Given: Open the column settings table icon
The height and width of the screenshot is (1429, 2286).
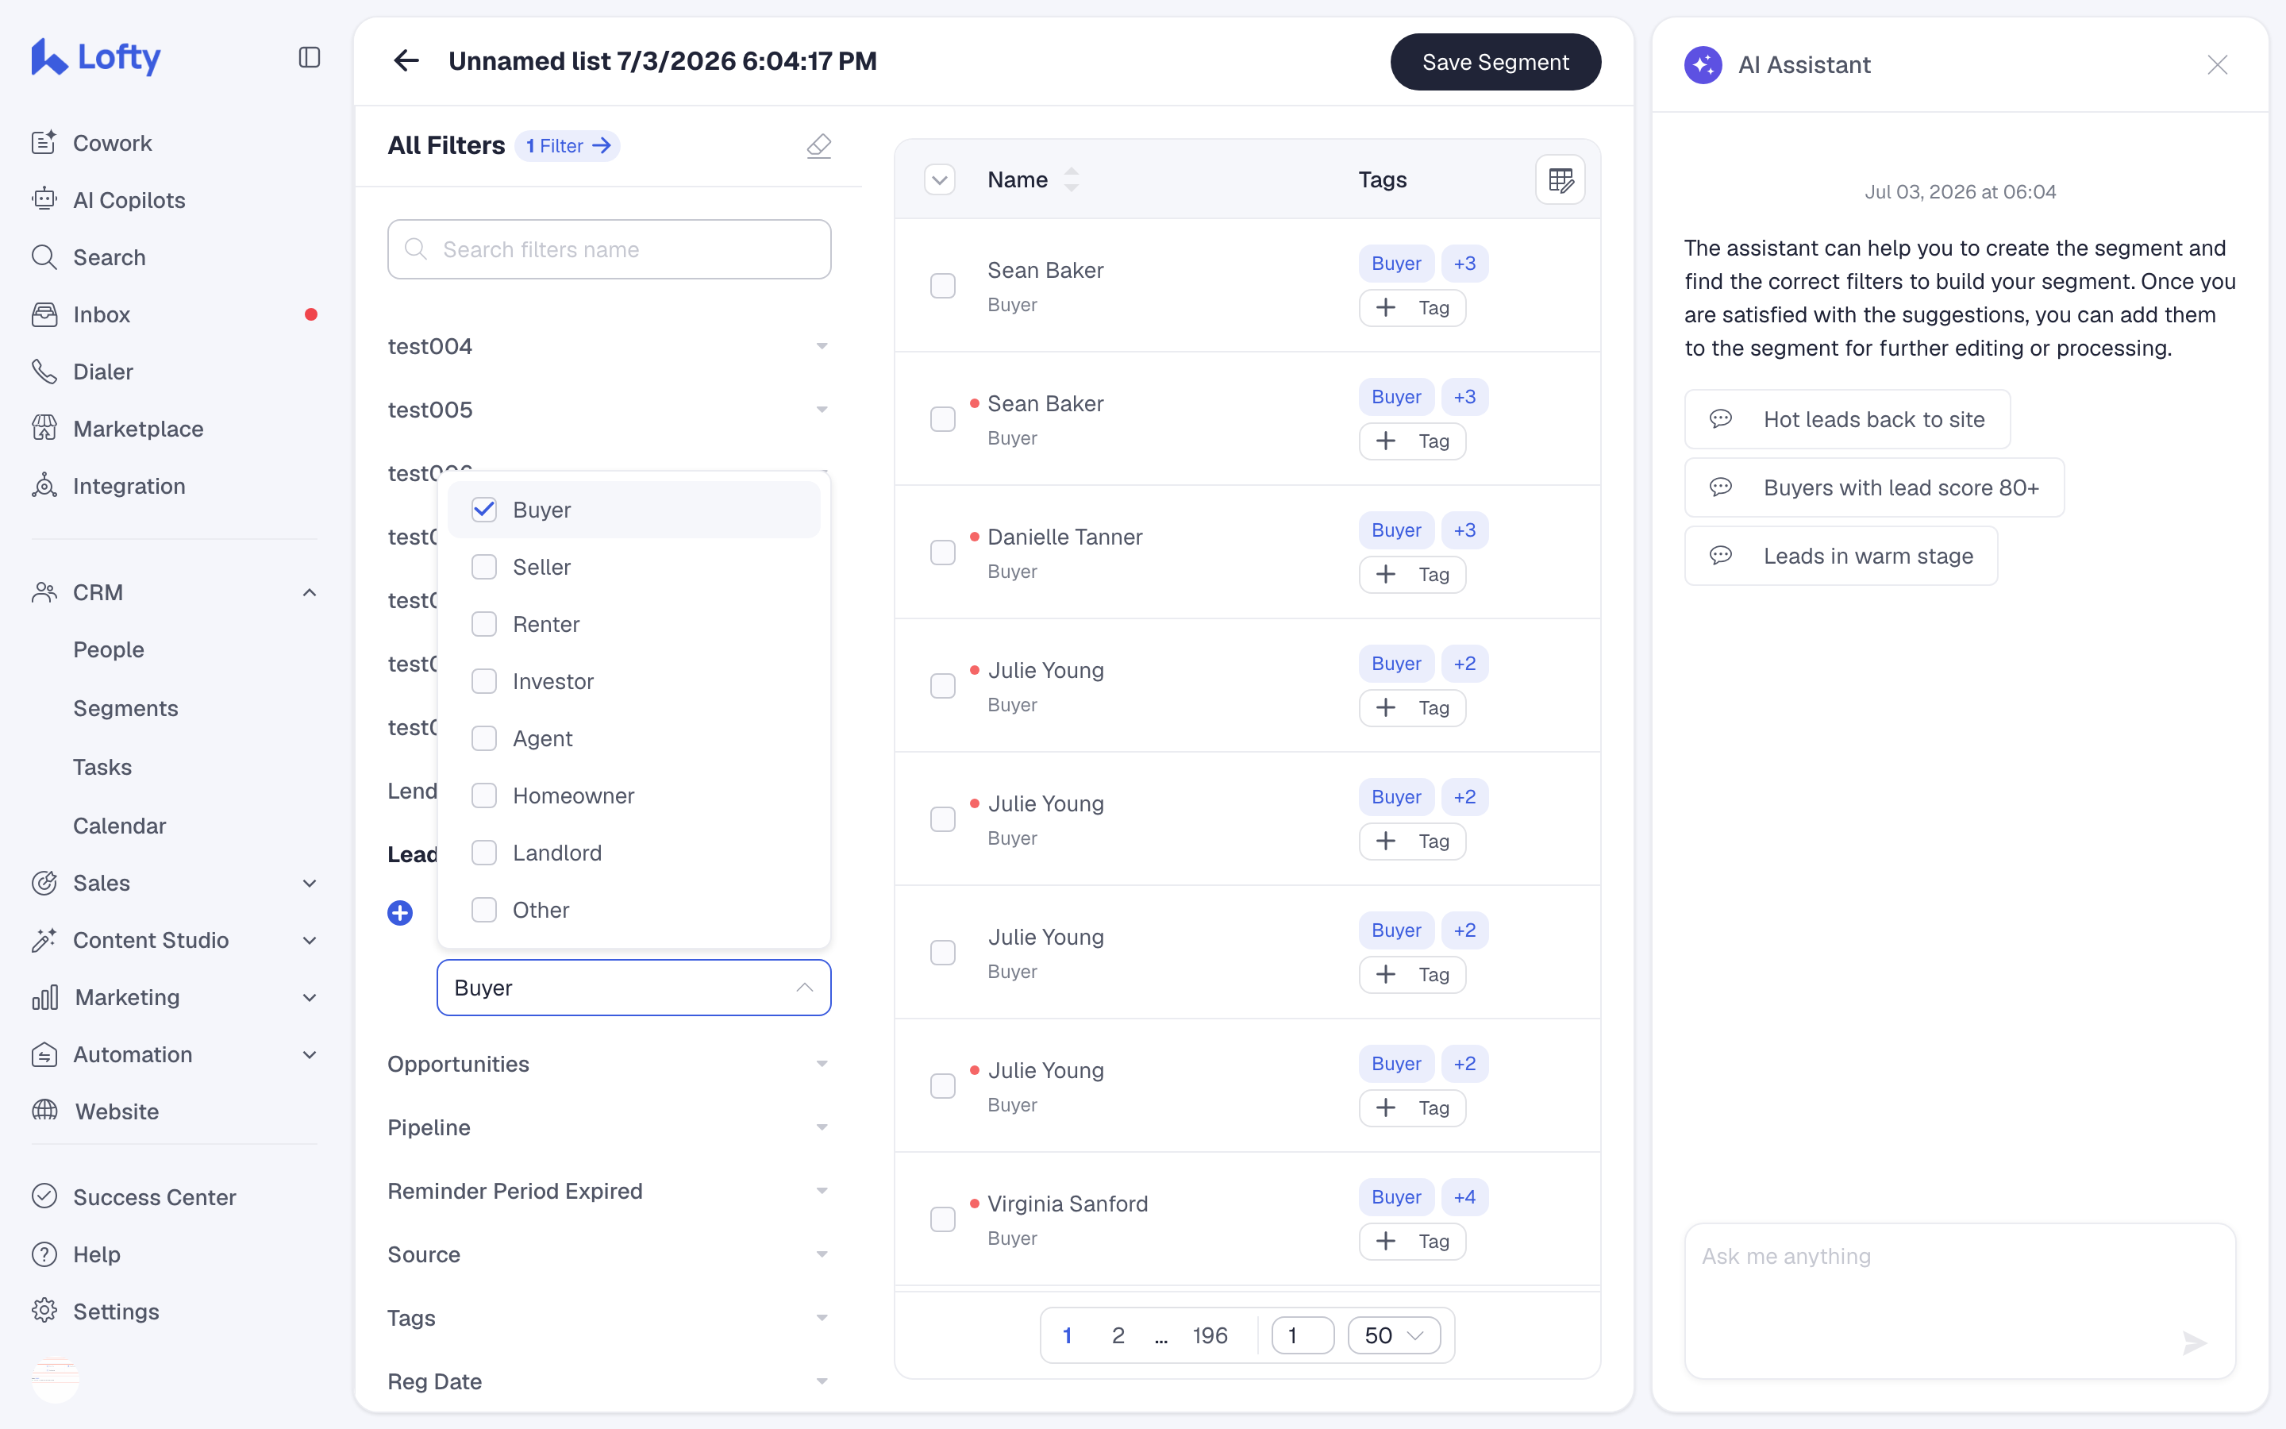Looking at the screenshot, I should point(1561,179).
